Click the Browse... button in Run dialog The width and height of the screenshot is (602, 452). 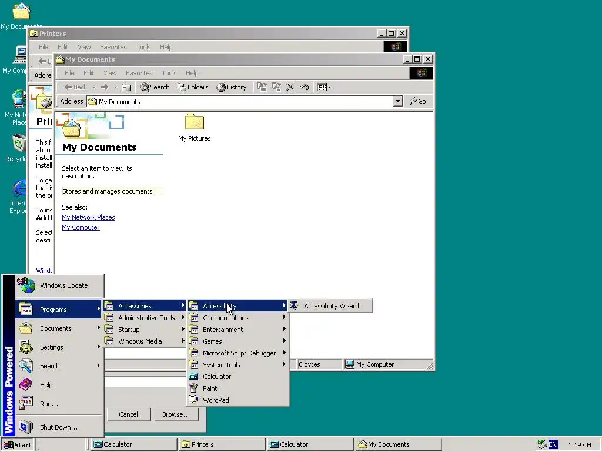(176, 414)
